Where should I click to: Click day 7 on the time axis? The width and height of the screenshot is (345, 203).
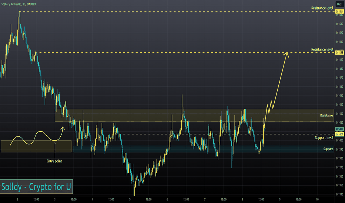205,199
